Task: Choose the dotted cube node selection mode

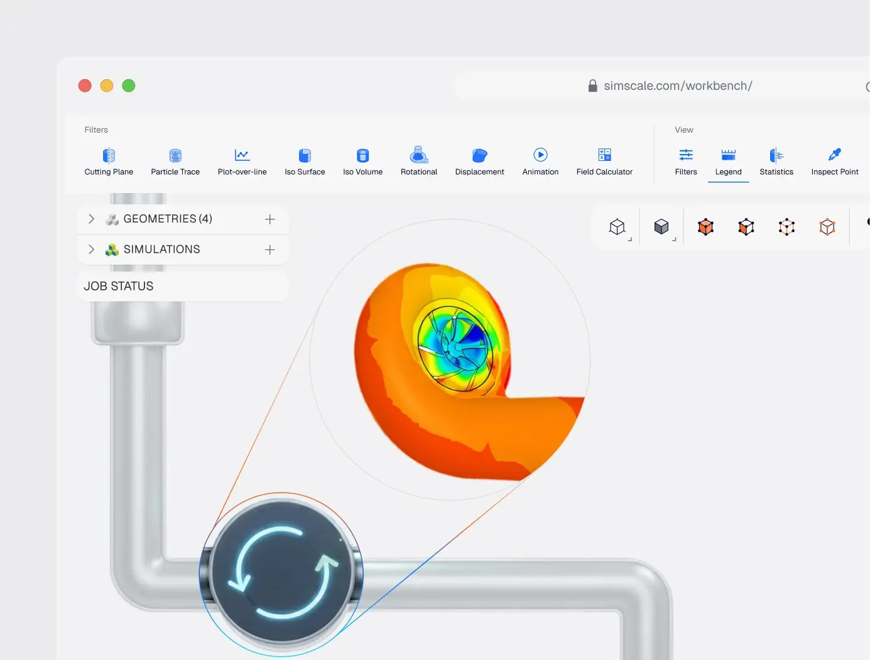Action: [x=786, y=226]
